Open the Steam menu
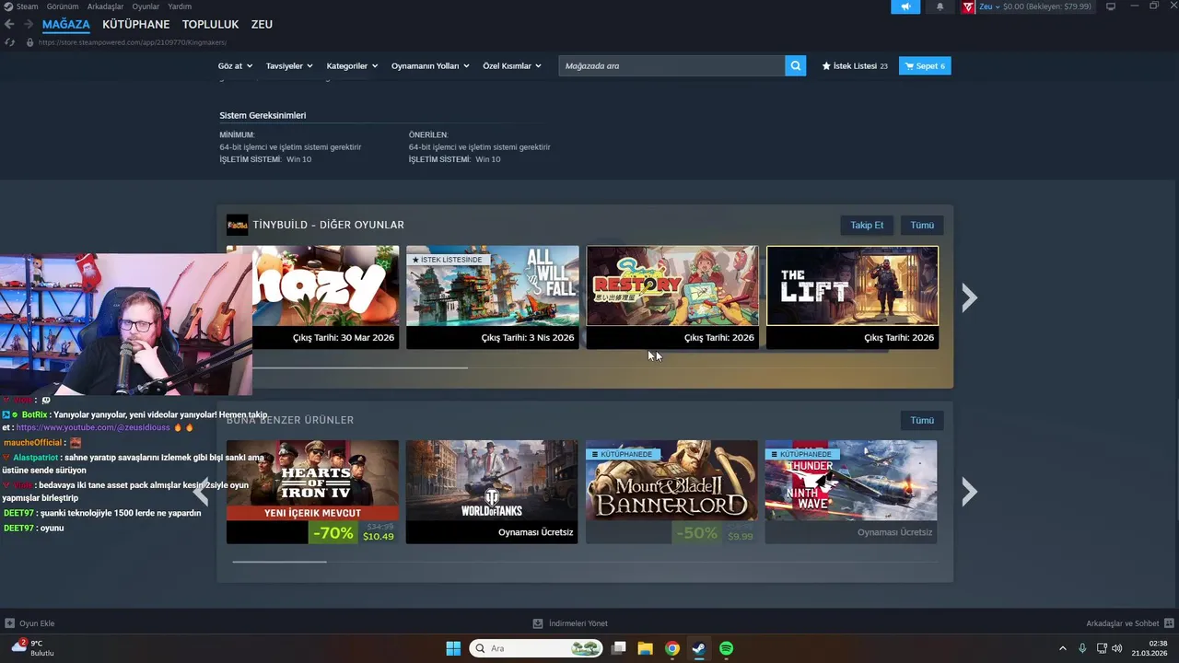1179x663 pixels. [x=27, y=6]
